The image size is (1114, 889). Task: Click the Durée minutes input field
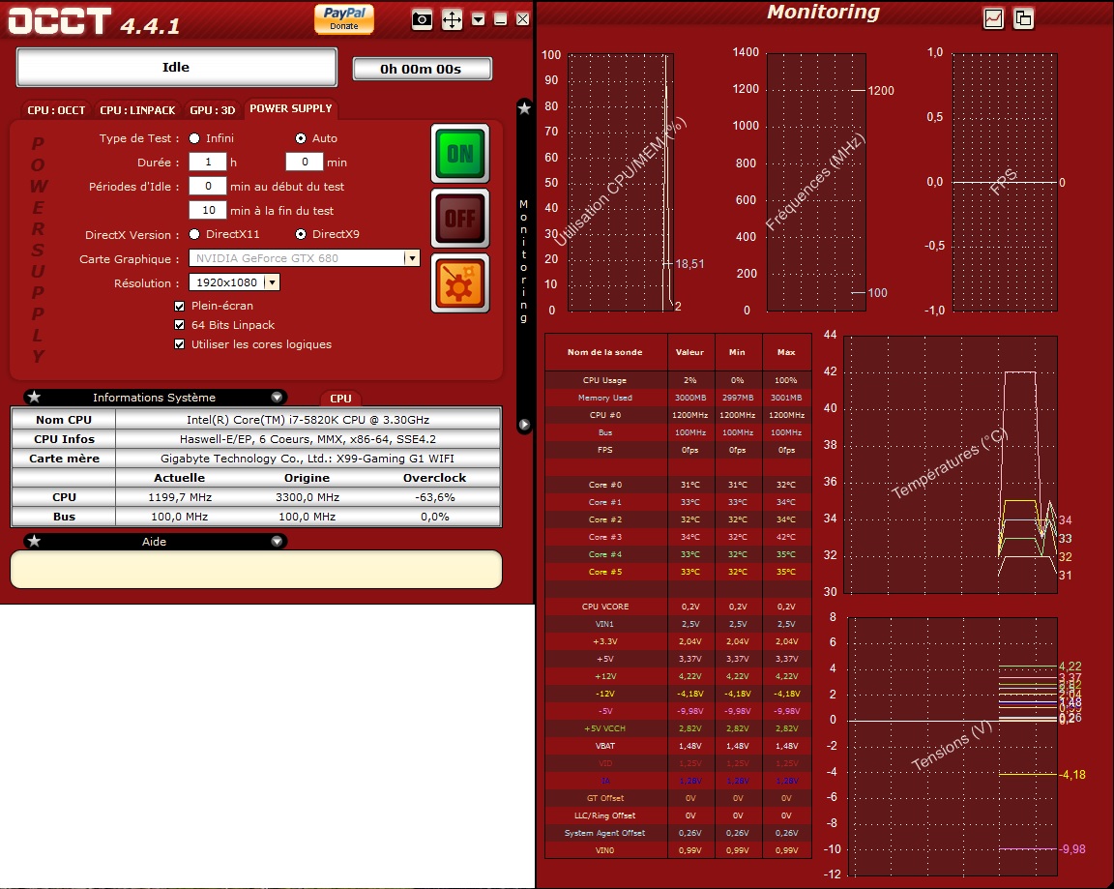click(x=304, y=162)
